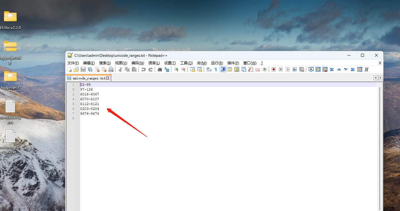
Task: Toggle word wrap toolbar button
Action: [x=209, y=69]
